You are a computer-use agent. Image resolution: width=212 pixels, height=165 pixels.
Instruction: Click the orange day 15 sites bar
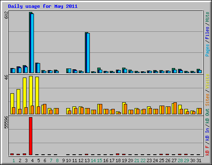coord(101,109)
